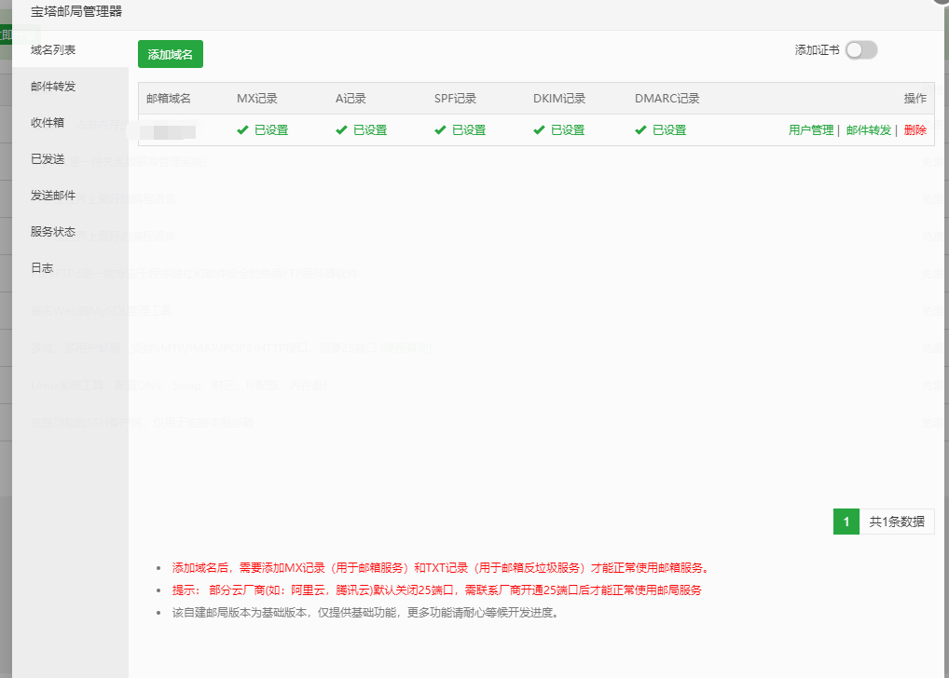This screenshot has width=949, height=678.
Task: Close the 宝塔邮局管理器 dialog
Action: (942, 3)
